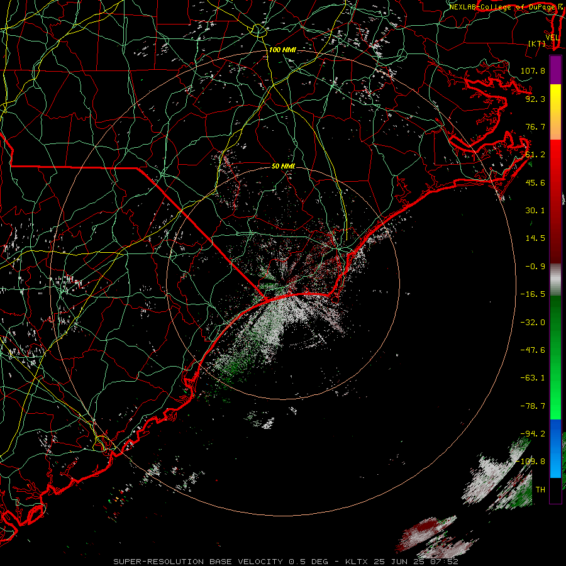566x566 pixels.
Task: Click the "100 NMI" range ring label
Action: (x=282, y=50)
